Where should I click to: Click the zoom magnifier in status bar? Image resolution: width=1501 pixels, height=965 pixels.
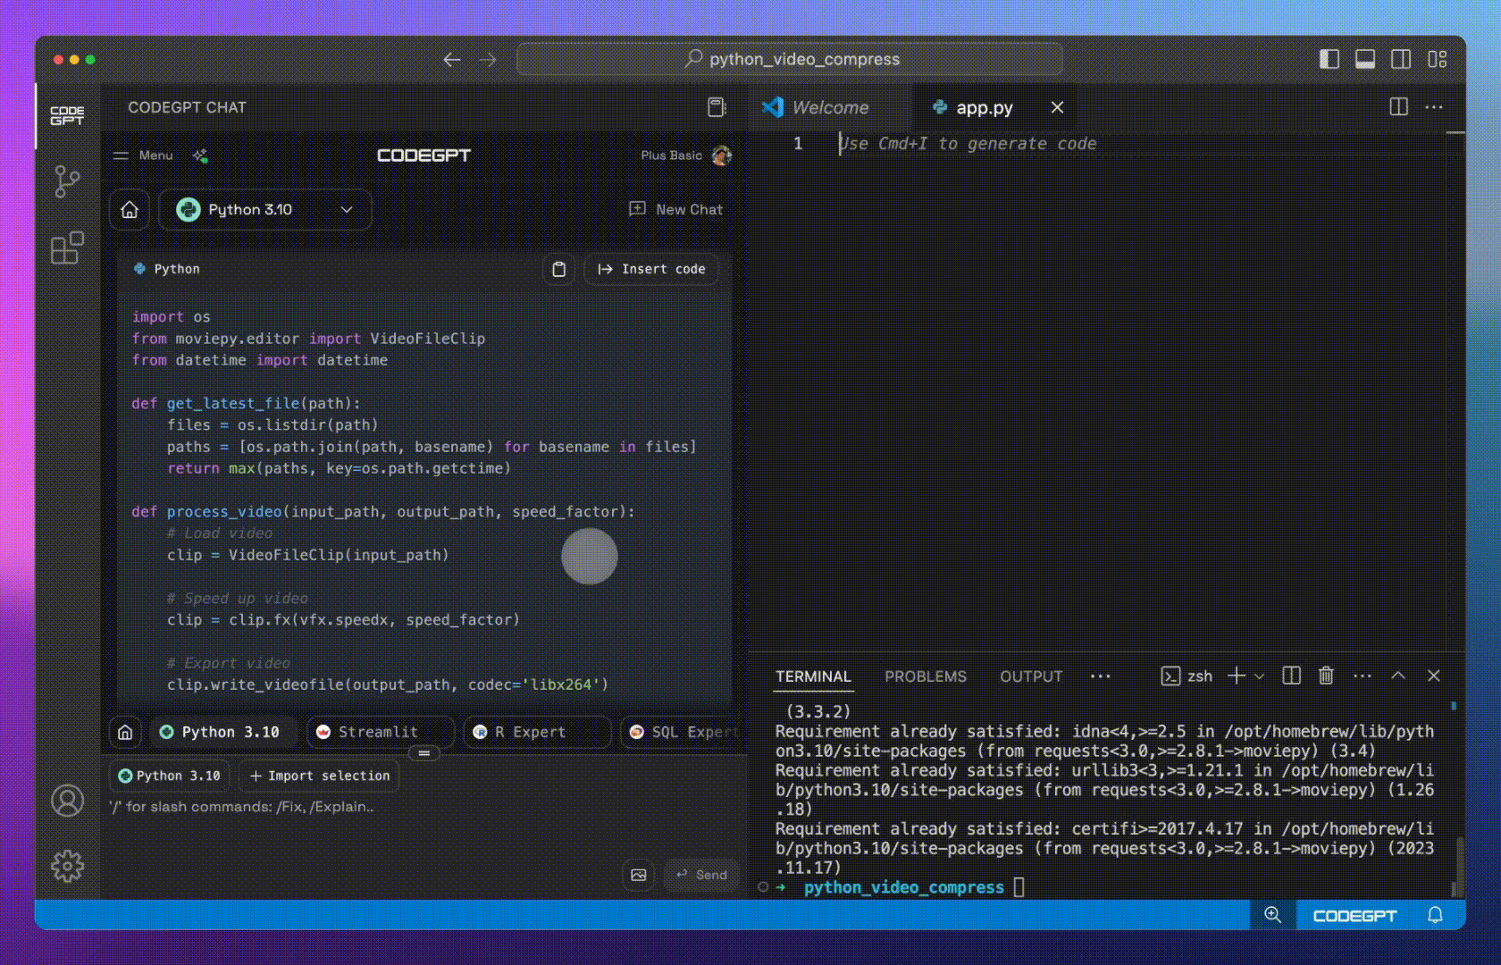1273,915
